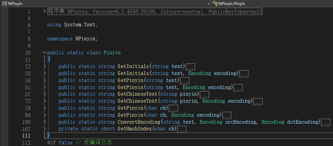Click the ellipsis box after GetPinyin(string text)
This screenshot has width=333, height=146.
point(185,81)
